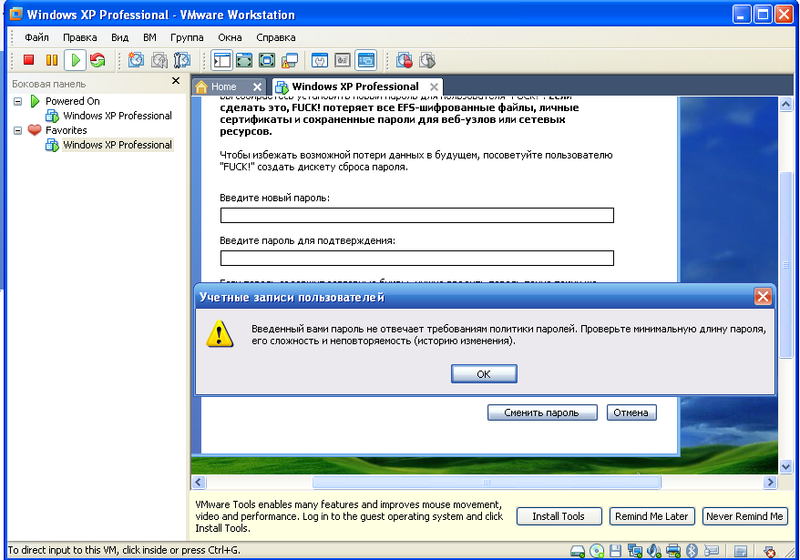This screenshot has height=560, width=800.
Task: Click the Отмена button
Action: pos(631,412)
